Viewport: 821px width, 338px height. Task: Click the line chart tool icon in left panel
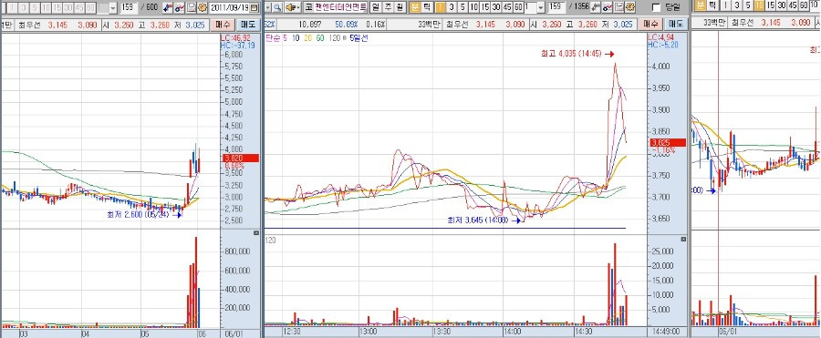tap(179, 8)
